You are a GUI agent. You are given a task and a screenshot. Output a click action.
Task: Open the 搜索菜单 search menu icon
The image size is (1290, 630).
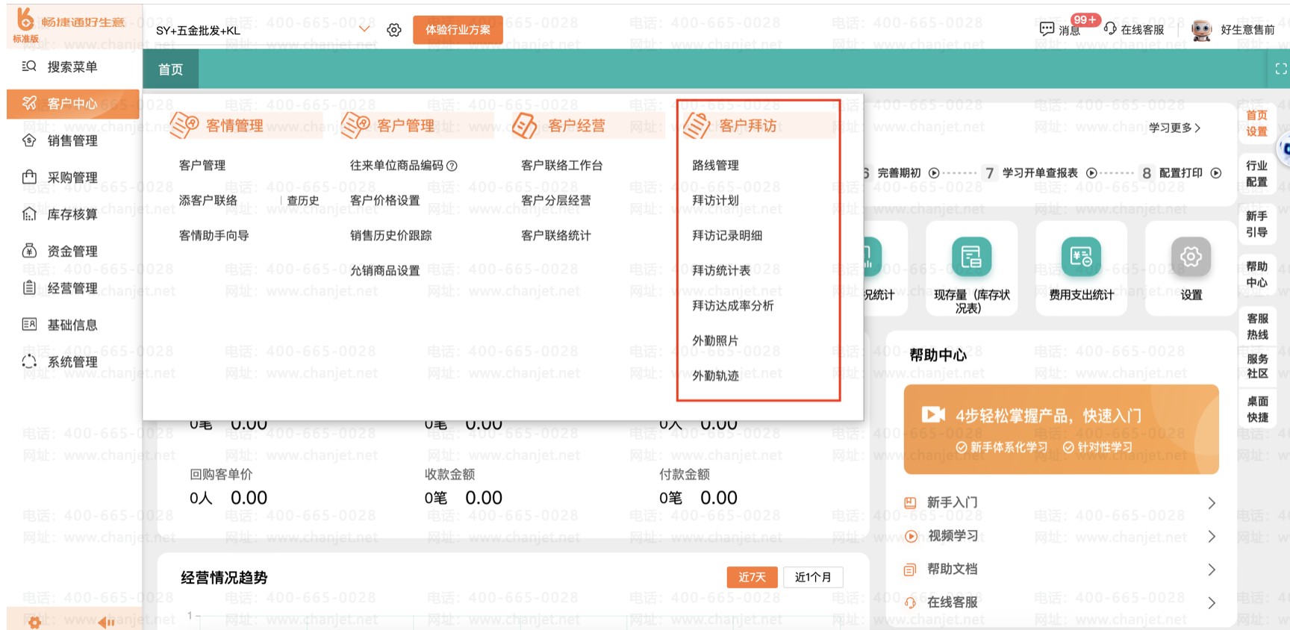tap(29, 66)
